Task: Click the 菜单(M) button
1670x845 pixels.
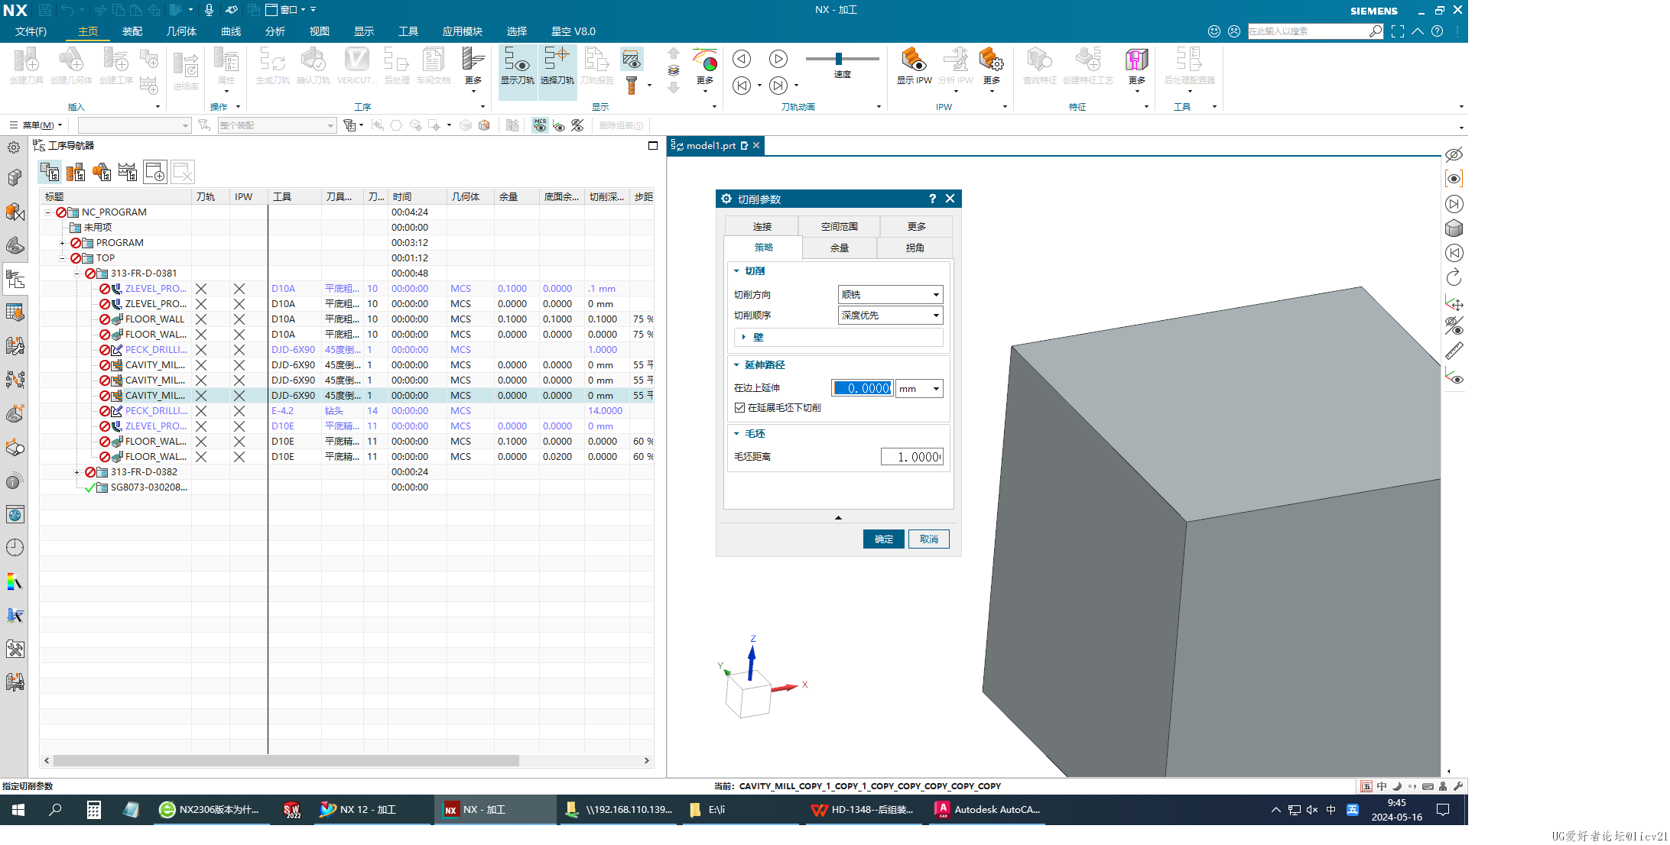Action: point(36,125)
